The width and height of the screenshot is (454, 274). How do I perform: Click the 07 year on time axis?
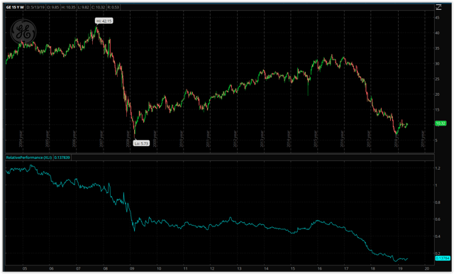pos(78,268)
